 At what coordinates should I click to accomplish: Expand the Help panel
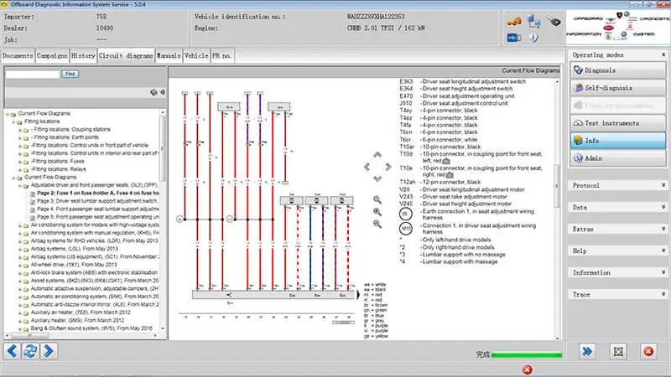pyautogui.click(x=663, y=250)
